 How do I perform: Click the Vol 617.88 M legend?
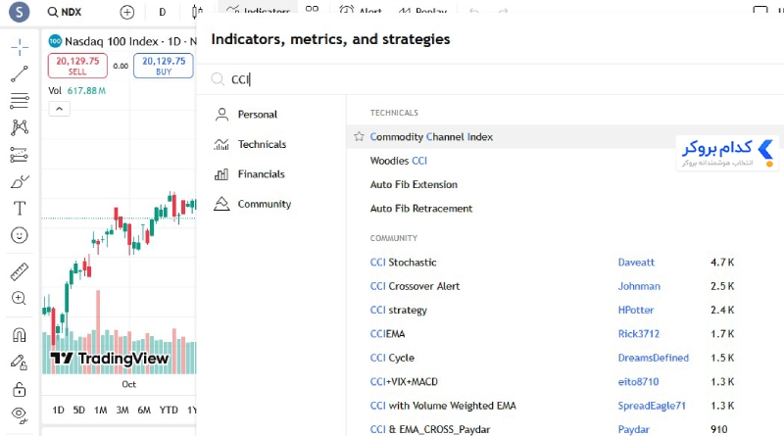tap(77, 91)
